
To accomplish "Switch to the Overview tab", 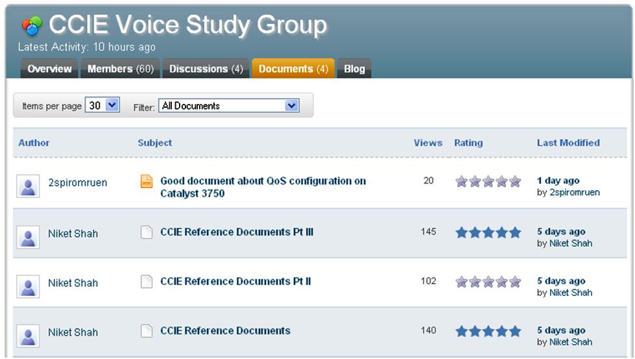I will pyautogui.click(x=49, y=69).
